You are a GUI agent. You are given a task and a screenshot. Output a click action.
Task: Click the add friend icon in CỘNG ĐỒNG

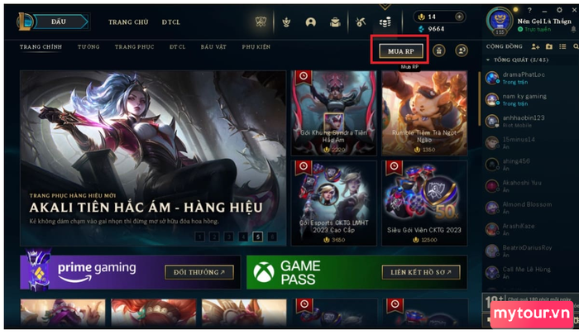535,46
